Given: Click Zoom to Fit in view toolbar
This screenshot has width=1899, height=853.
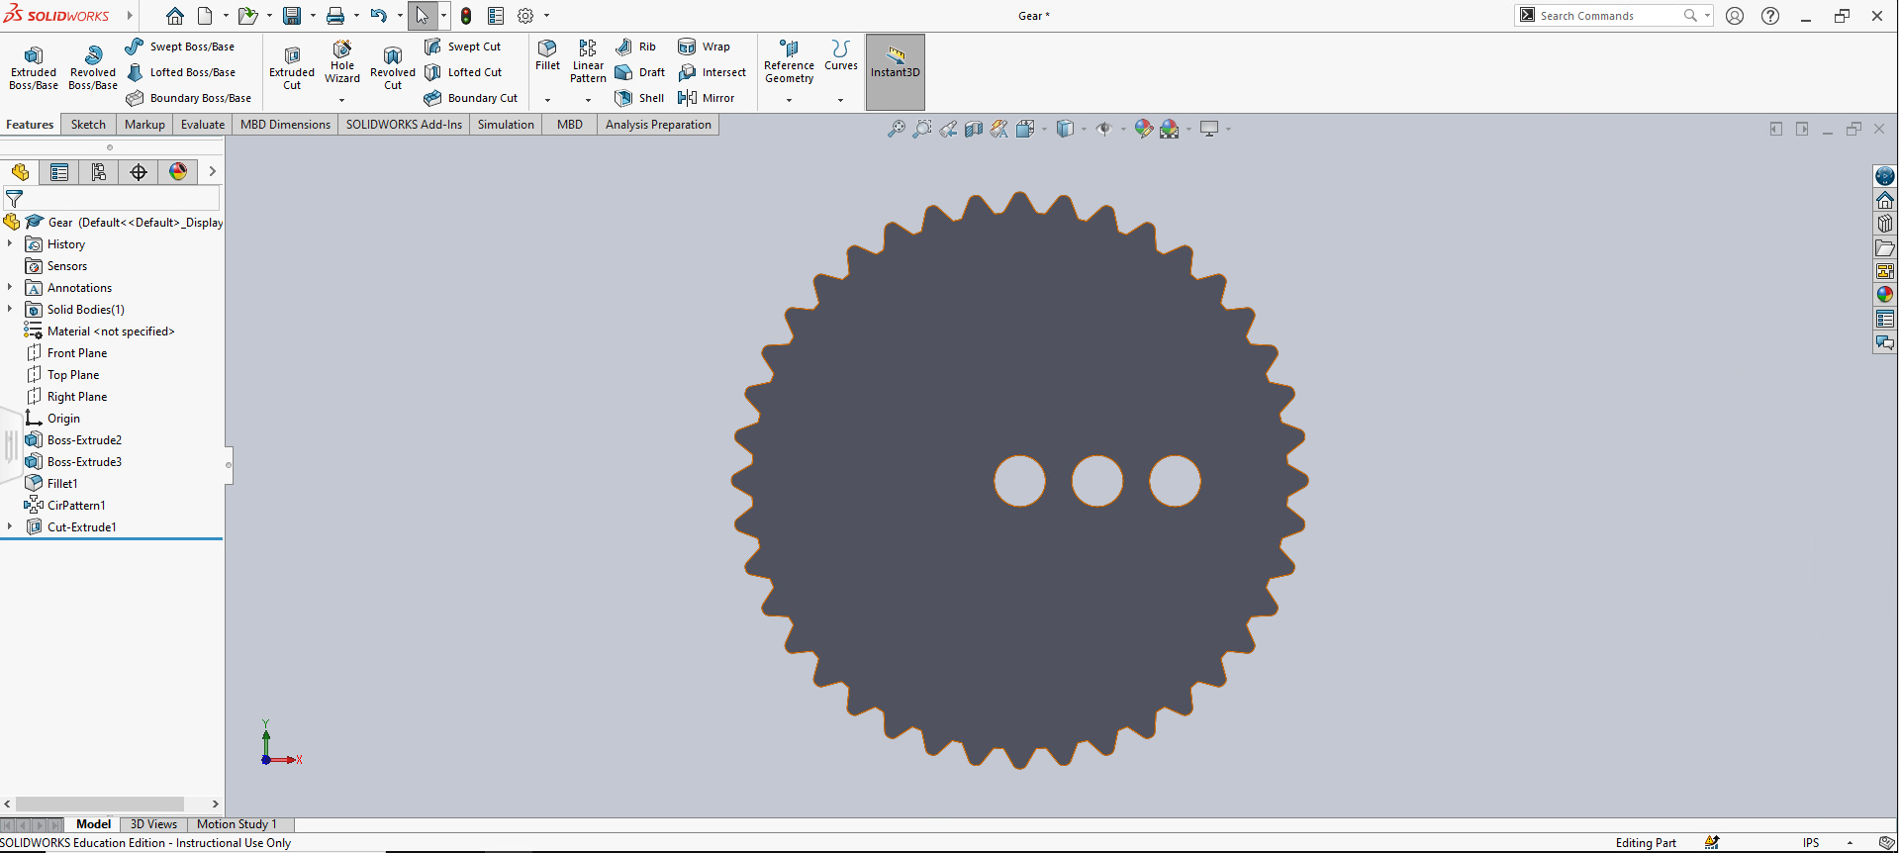Looking at the screenshot, I should [896, 129].
